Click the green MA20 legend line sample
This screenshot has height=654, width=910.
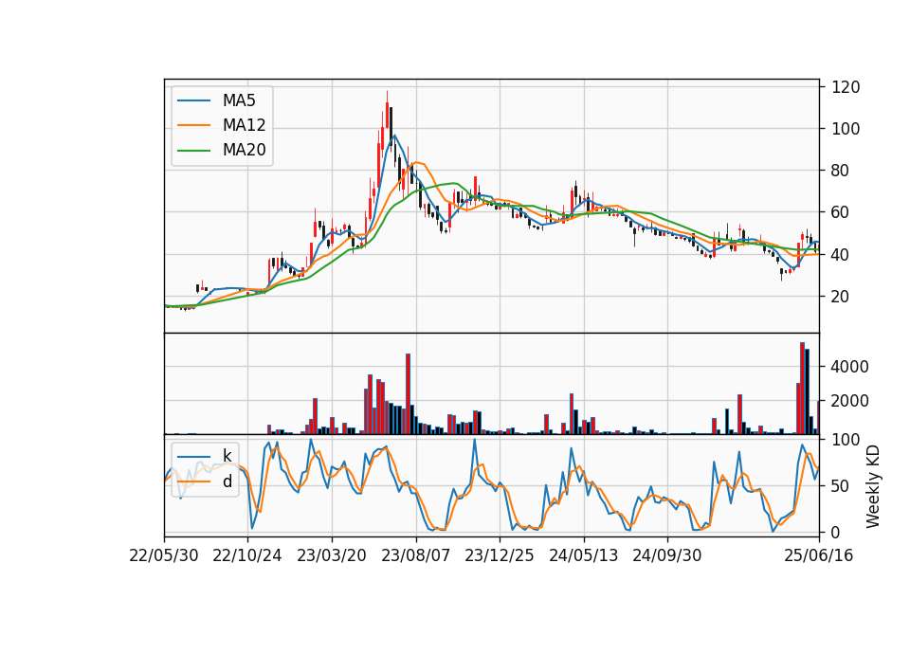coord(193,150)
